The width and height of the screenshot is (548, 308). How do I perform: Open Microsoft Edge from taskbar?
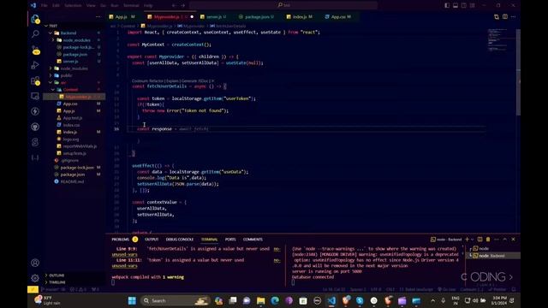[x=275, y=300]
